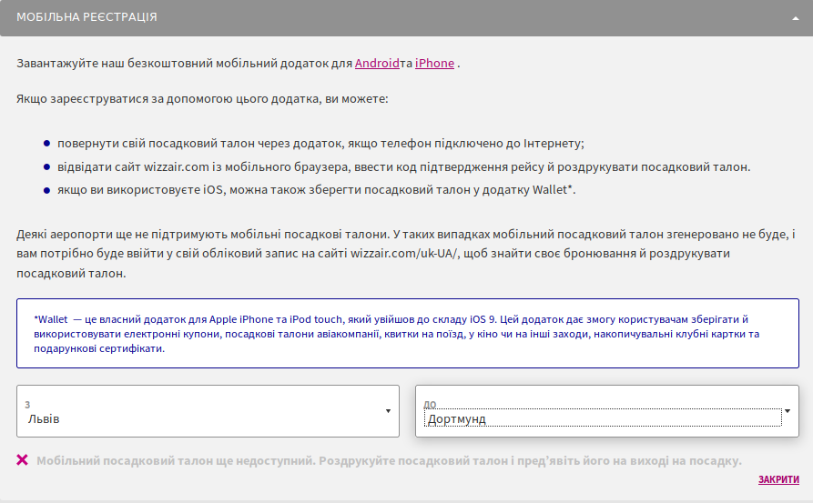813x503 pixels.
Task: Click the bullet dot beside 'повернути свій посадковий талон'
Action: pos(46,144)
